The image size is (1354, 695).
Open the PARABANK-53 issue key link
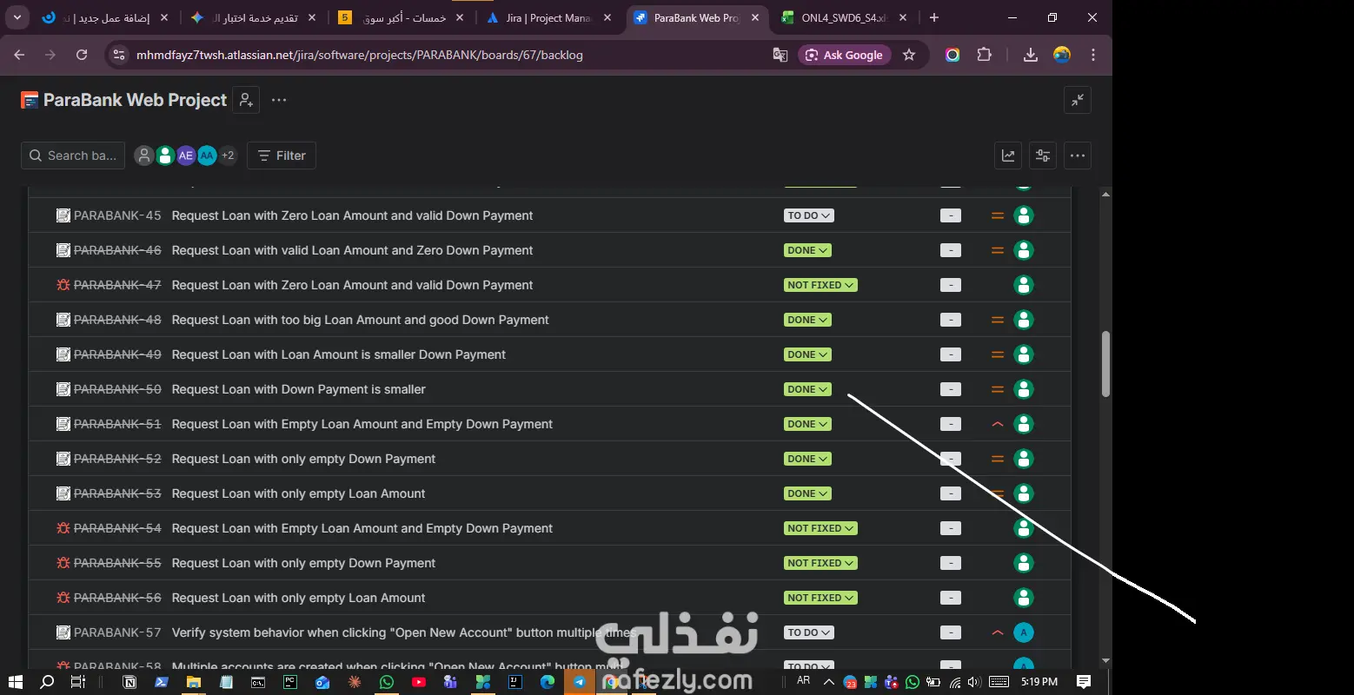[117, 493]
